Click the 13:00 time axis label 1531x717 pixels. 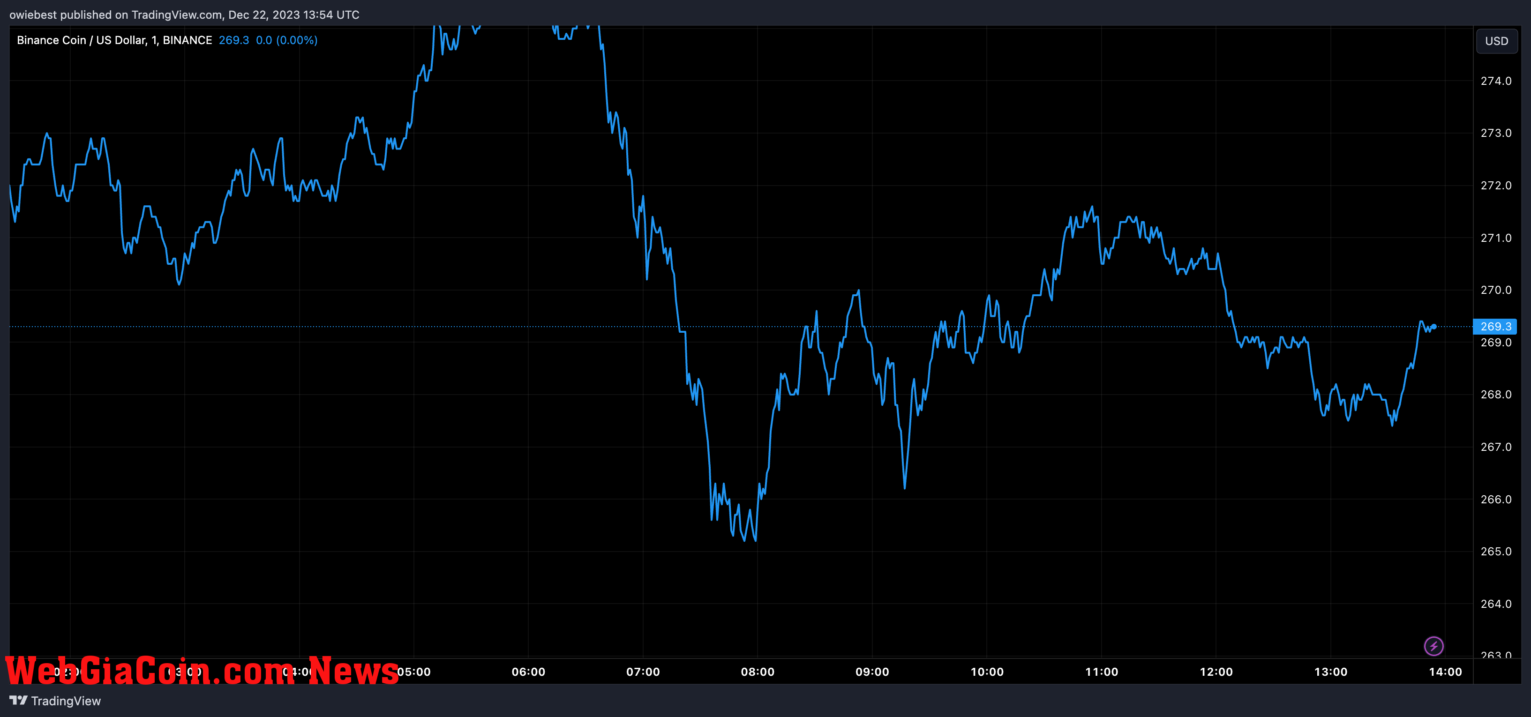tap(1331, 672)
